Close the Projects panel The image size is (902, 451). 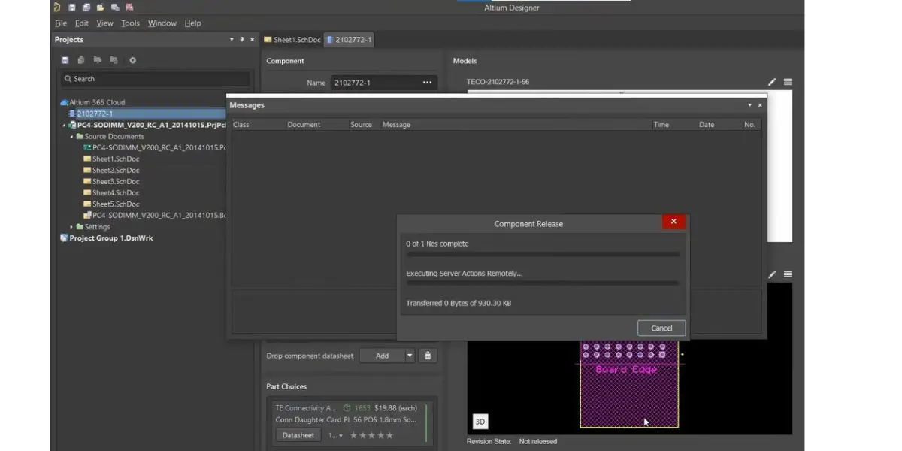click(253, 39)
